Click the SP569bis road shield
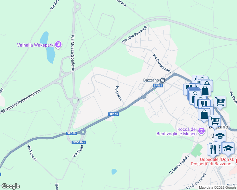This screenshot has width=237, height=190. (79, 142)
